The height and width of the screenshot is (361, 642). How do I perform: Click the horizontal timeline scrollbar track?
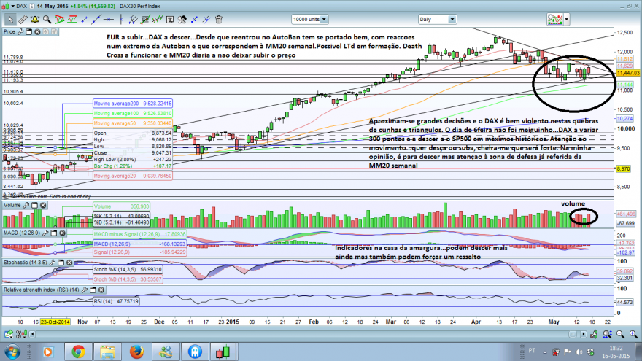click(308, 335)
